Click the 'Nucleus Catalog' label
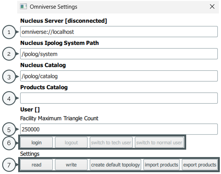Screen dimensions: 221x174 pos(43,65)
